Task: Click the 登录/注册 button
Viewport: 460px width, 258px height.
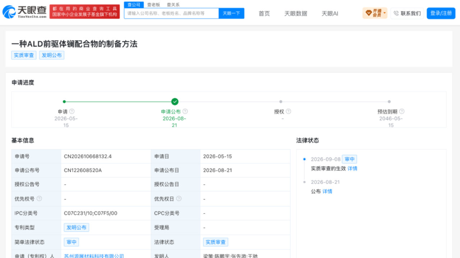Action: tap(441, 13)
